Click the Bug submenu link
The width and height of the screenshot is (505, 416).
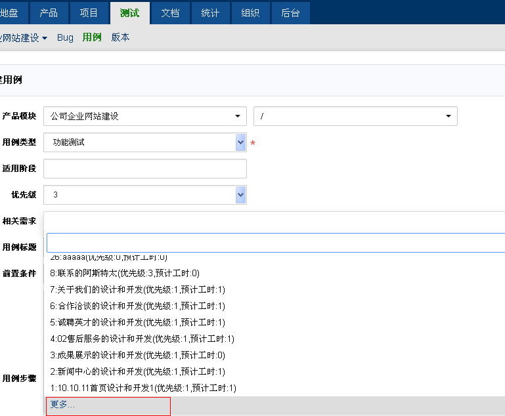65,38
